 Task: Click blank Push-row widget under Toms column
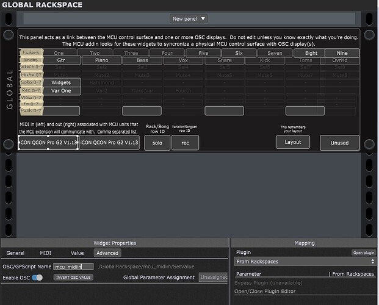pos(305,110)
